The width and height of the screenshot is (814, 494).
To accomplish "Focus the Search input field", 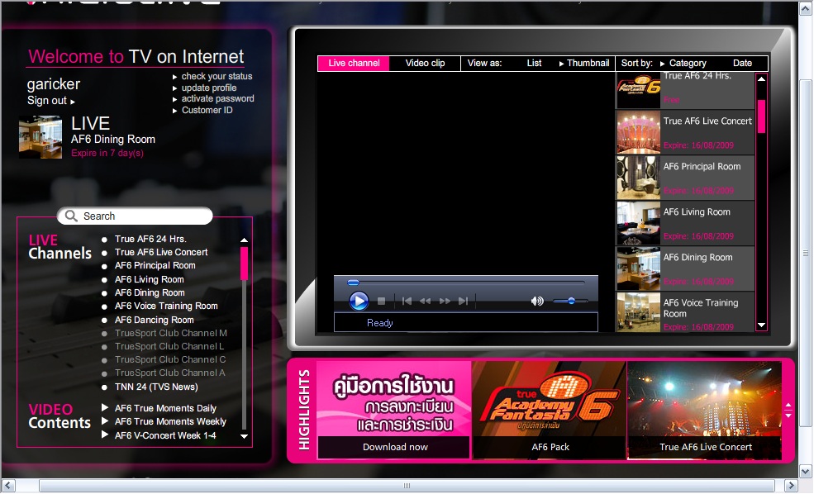I will [x=135, y=216].
